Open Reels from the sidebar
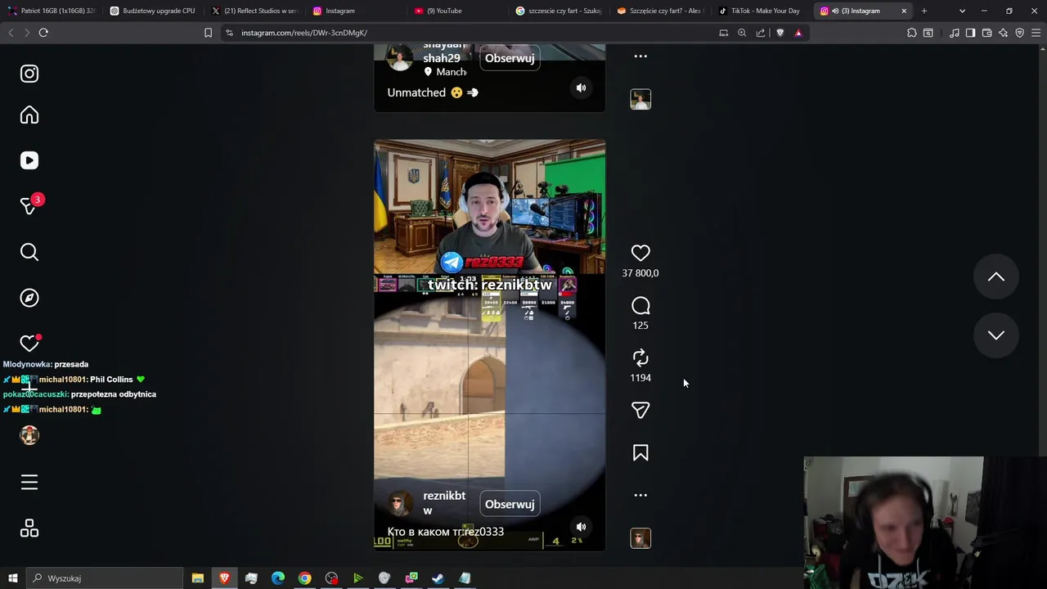Screen dimensions: 1047x589 [x=29, y=160]
